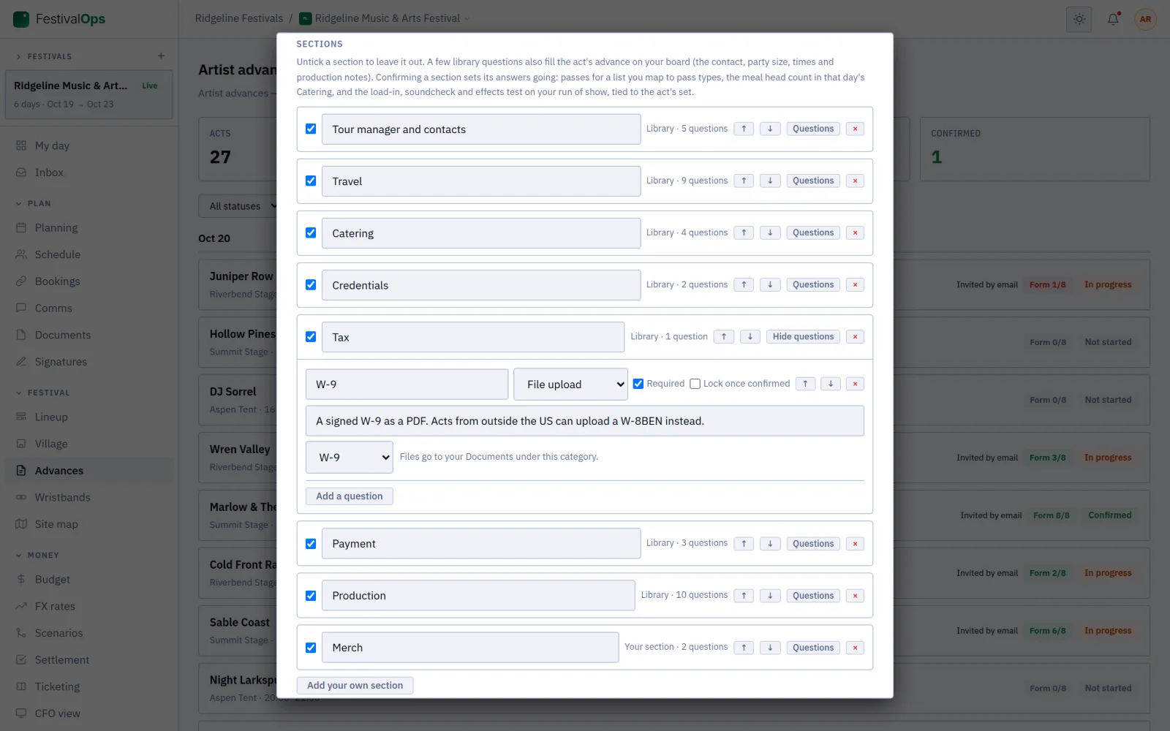
Task: Toggle the Required checkbox for W-9
Action: [x=638, y=384]
